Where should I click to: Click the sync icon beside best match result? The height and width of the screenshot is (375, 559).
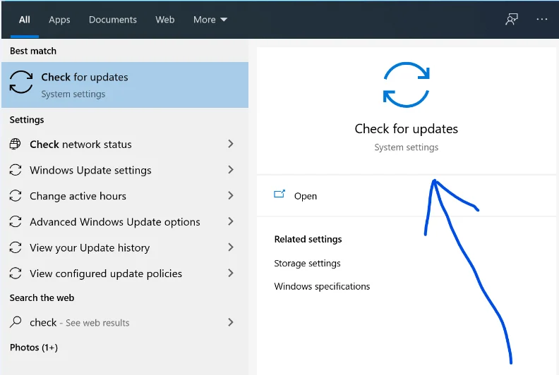click(x=21, y=82)
